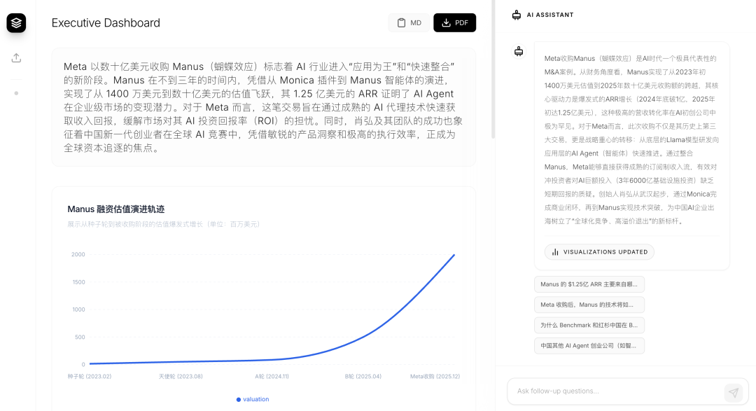Click the y-axis value "1000"

(78, 309)
